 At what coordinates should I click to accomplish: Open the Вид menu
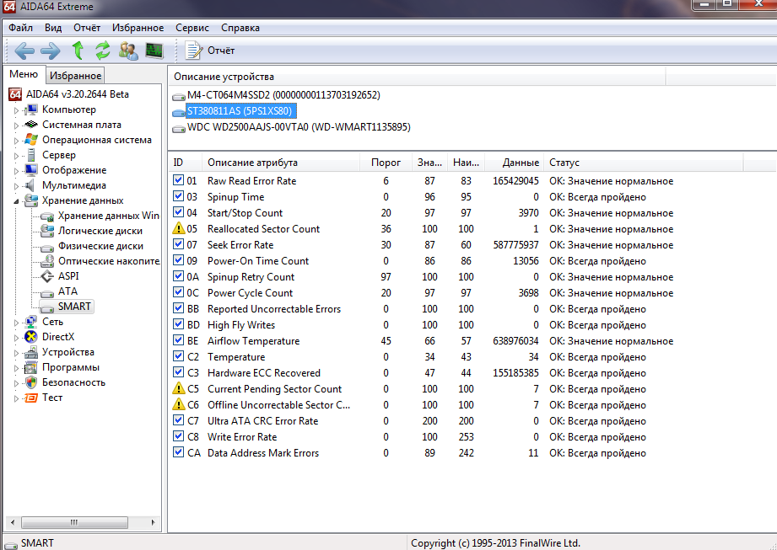[x=53, y=28]
